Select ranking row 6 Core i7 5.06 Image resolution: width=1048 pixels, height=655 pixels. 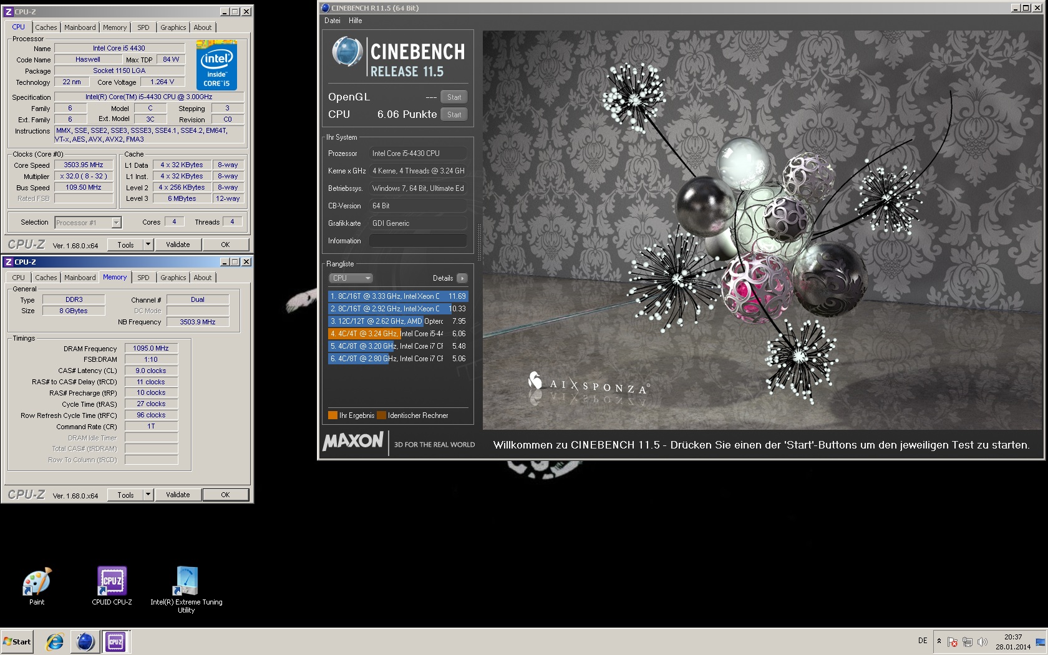398,359
